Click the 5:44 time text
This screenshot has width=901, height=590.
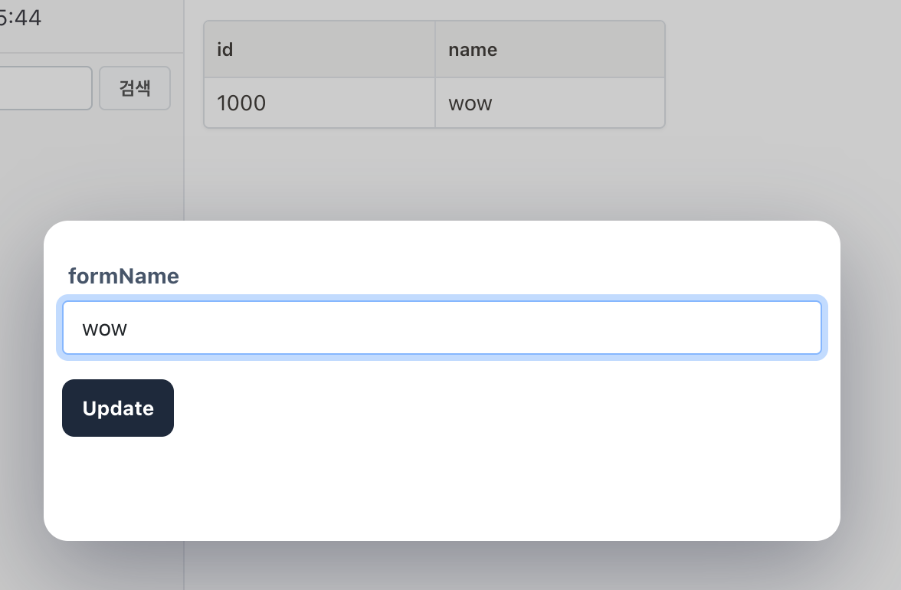pos(21,18)
